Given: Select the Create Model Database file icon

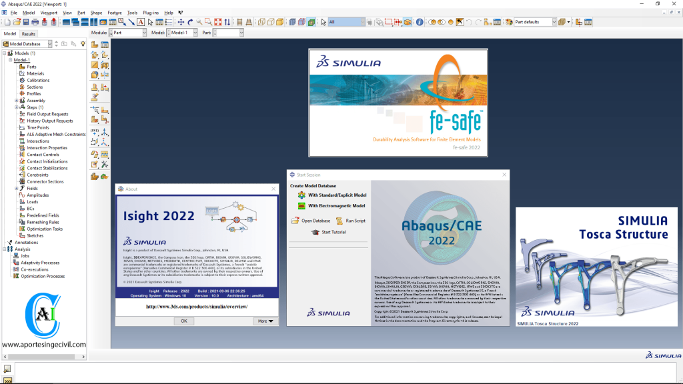Looking at the screenshot, I should [x=7, y=23].
